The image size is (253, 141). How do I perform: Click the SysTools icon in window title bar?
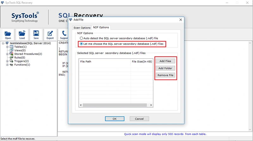click(2, 3)
